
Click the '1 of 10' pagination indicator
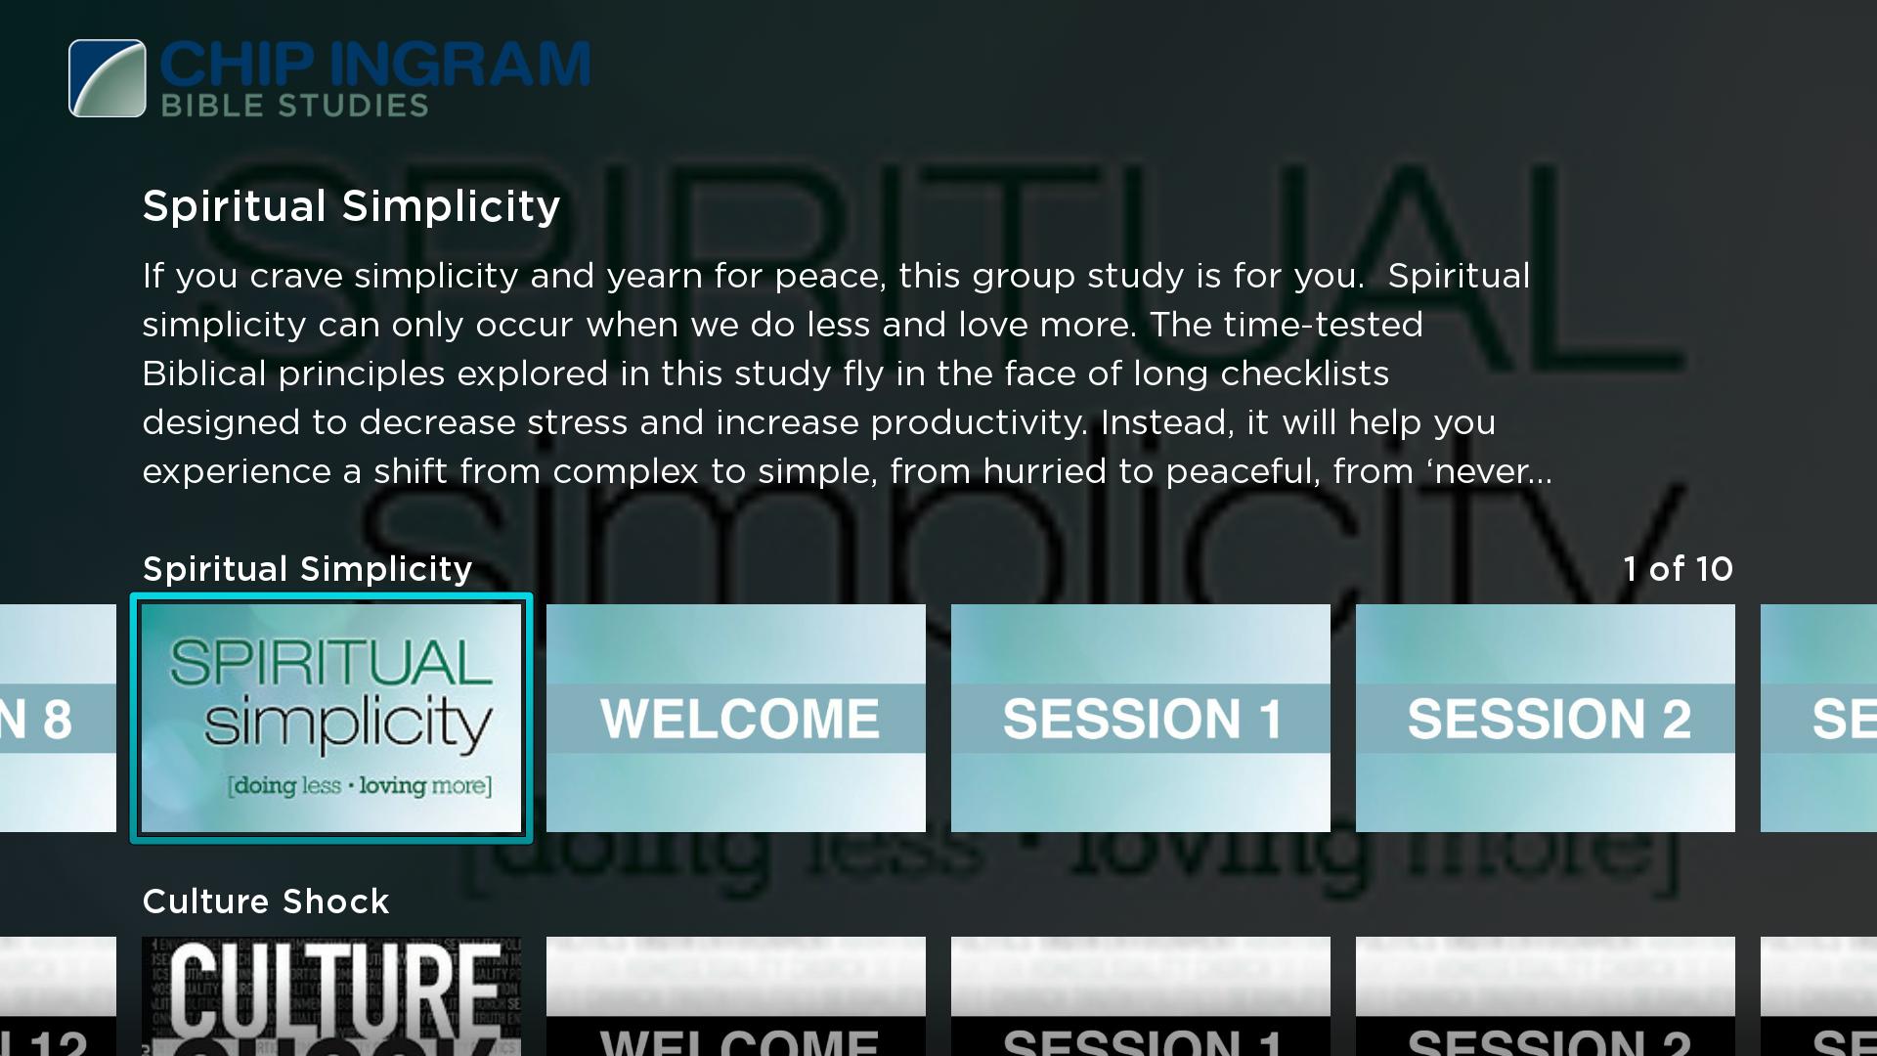coord(1679,567)
